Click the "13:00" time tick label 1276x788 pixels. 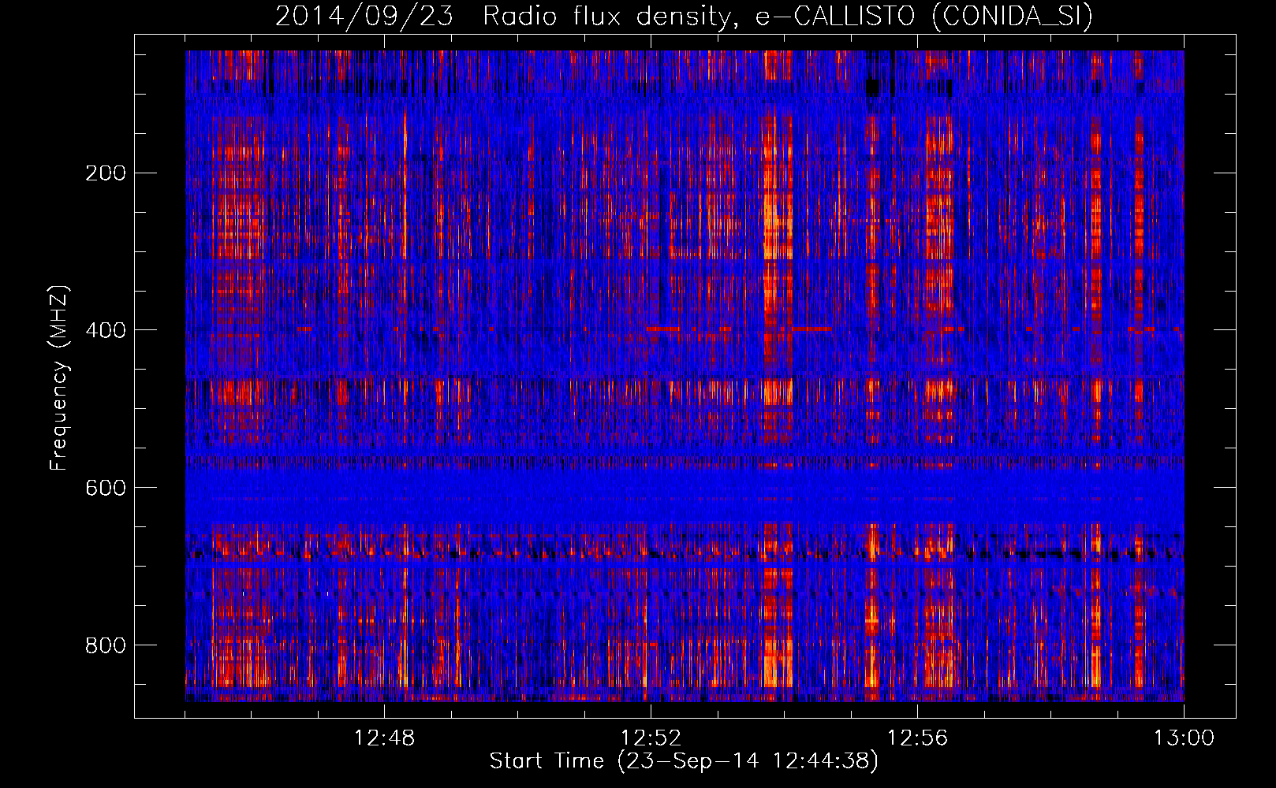(x=1184, y=738)
